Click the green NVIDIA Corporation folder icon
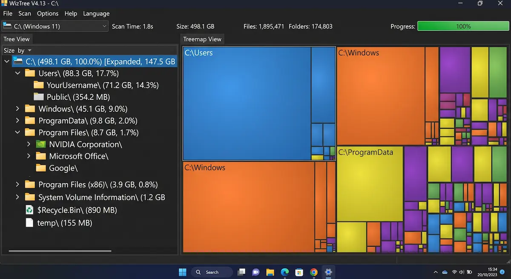 coord(41,144)
